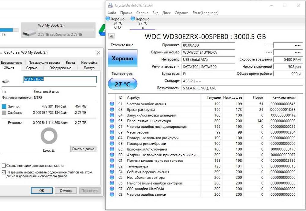Click status icon of attribute C2 row
The image size is (306, 211).
pyautogui.click(x=112, y=166)
